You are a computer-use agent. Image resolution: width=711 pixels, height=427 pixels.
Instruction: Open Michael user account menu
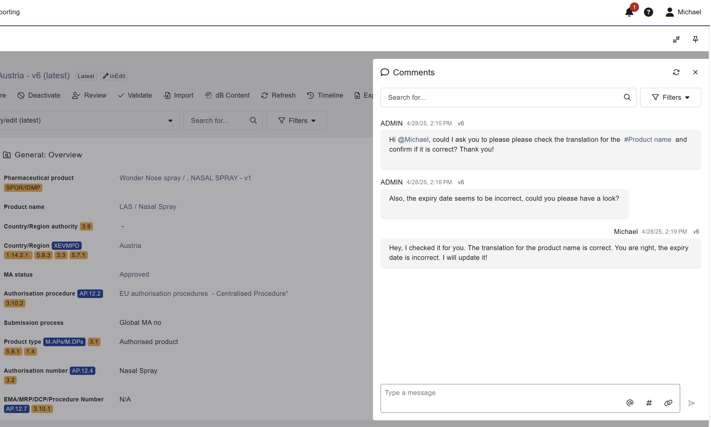683,12
